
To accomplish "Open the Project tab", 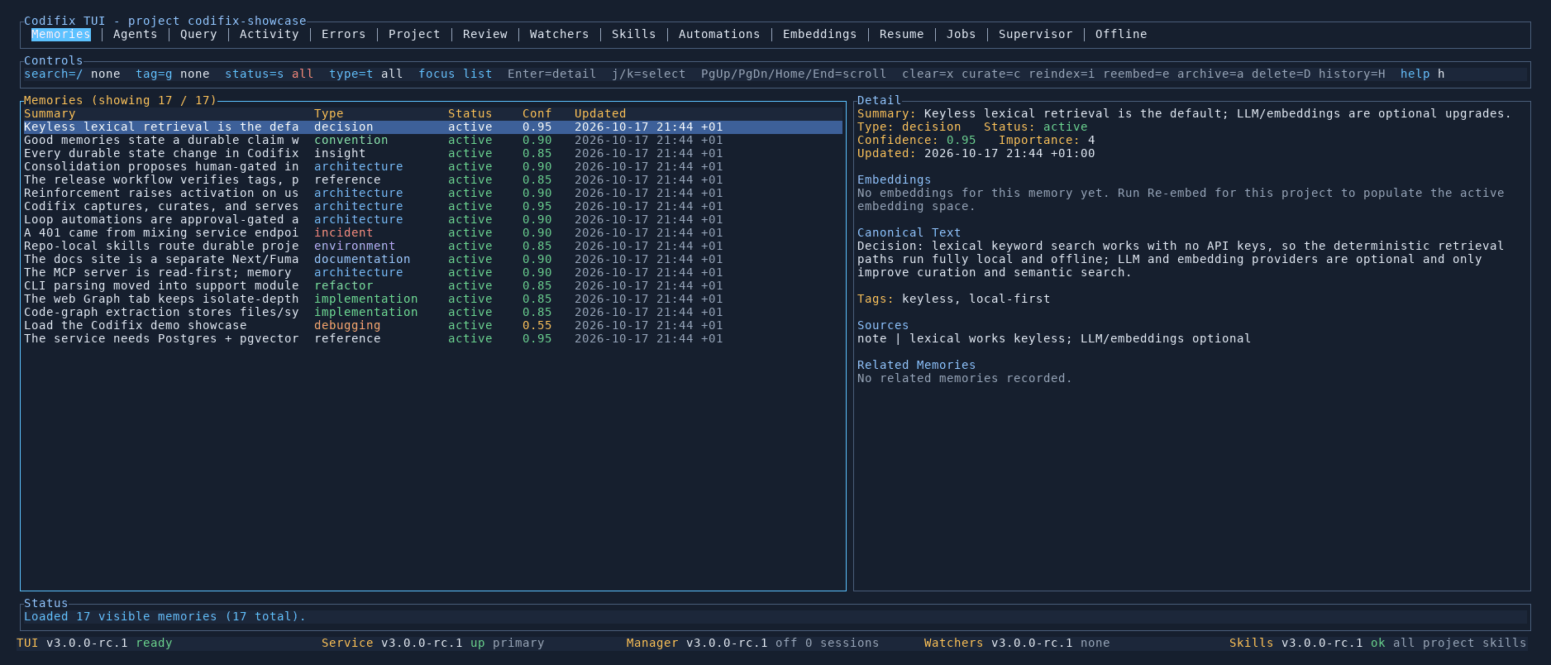I will [x=414, y=35].
